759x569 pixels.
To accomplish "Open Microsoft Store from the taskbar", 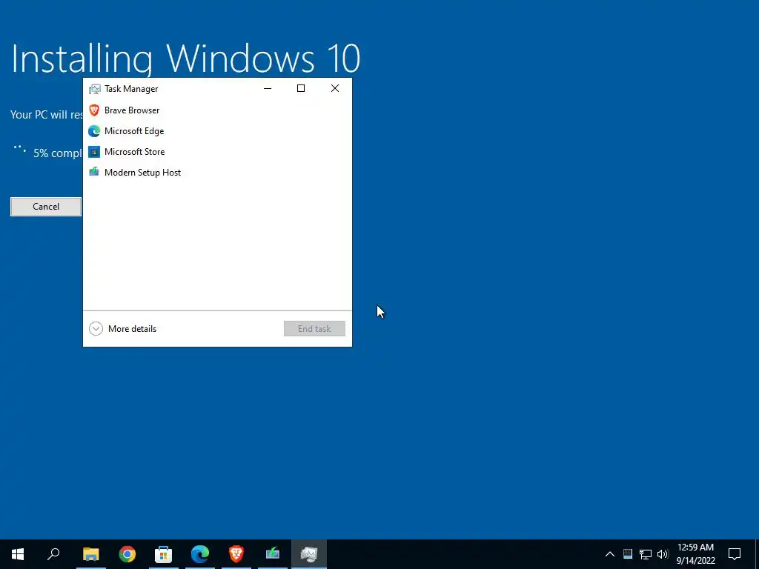I will tap(164, 554).
